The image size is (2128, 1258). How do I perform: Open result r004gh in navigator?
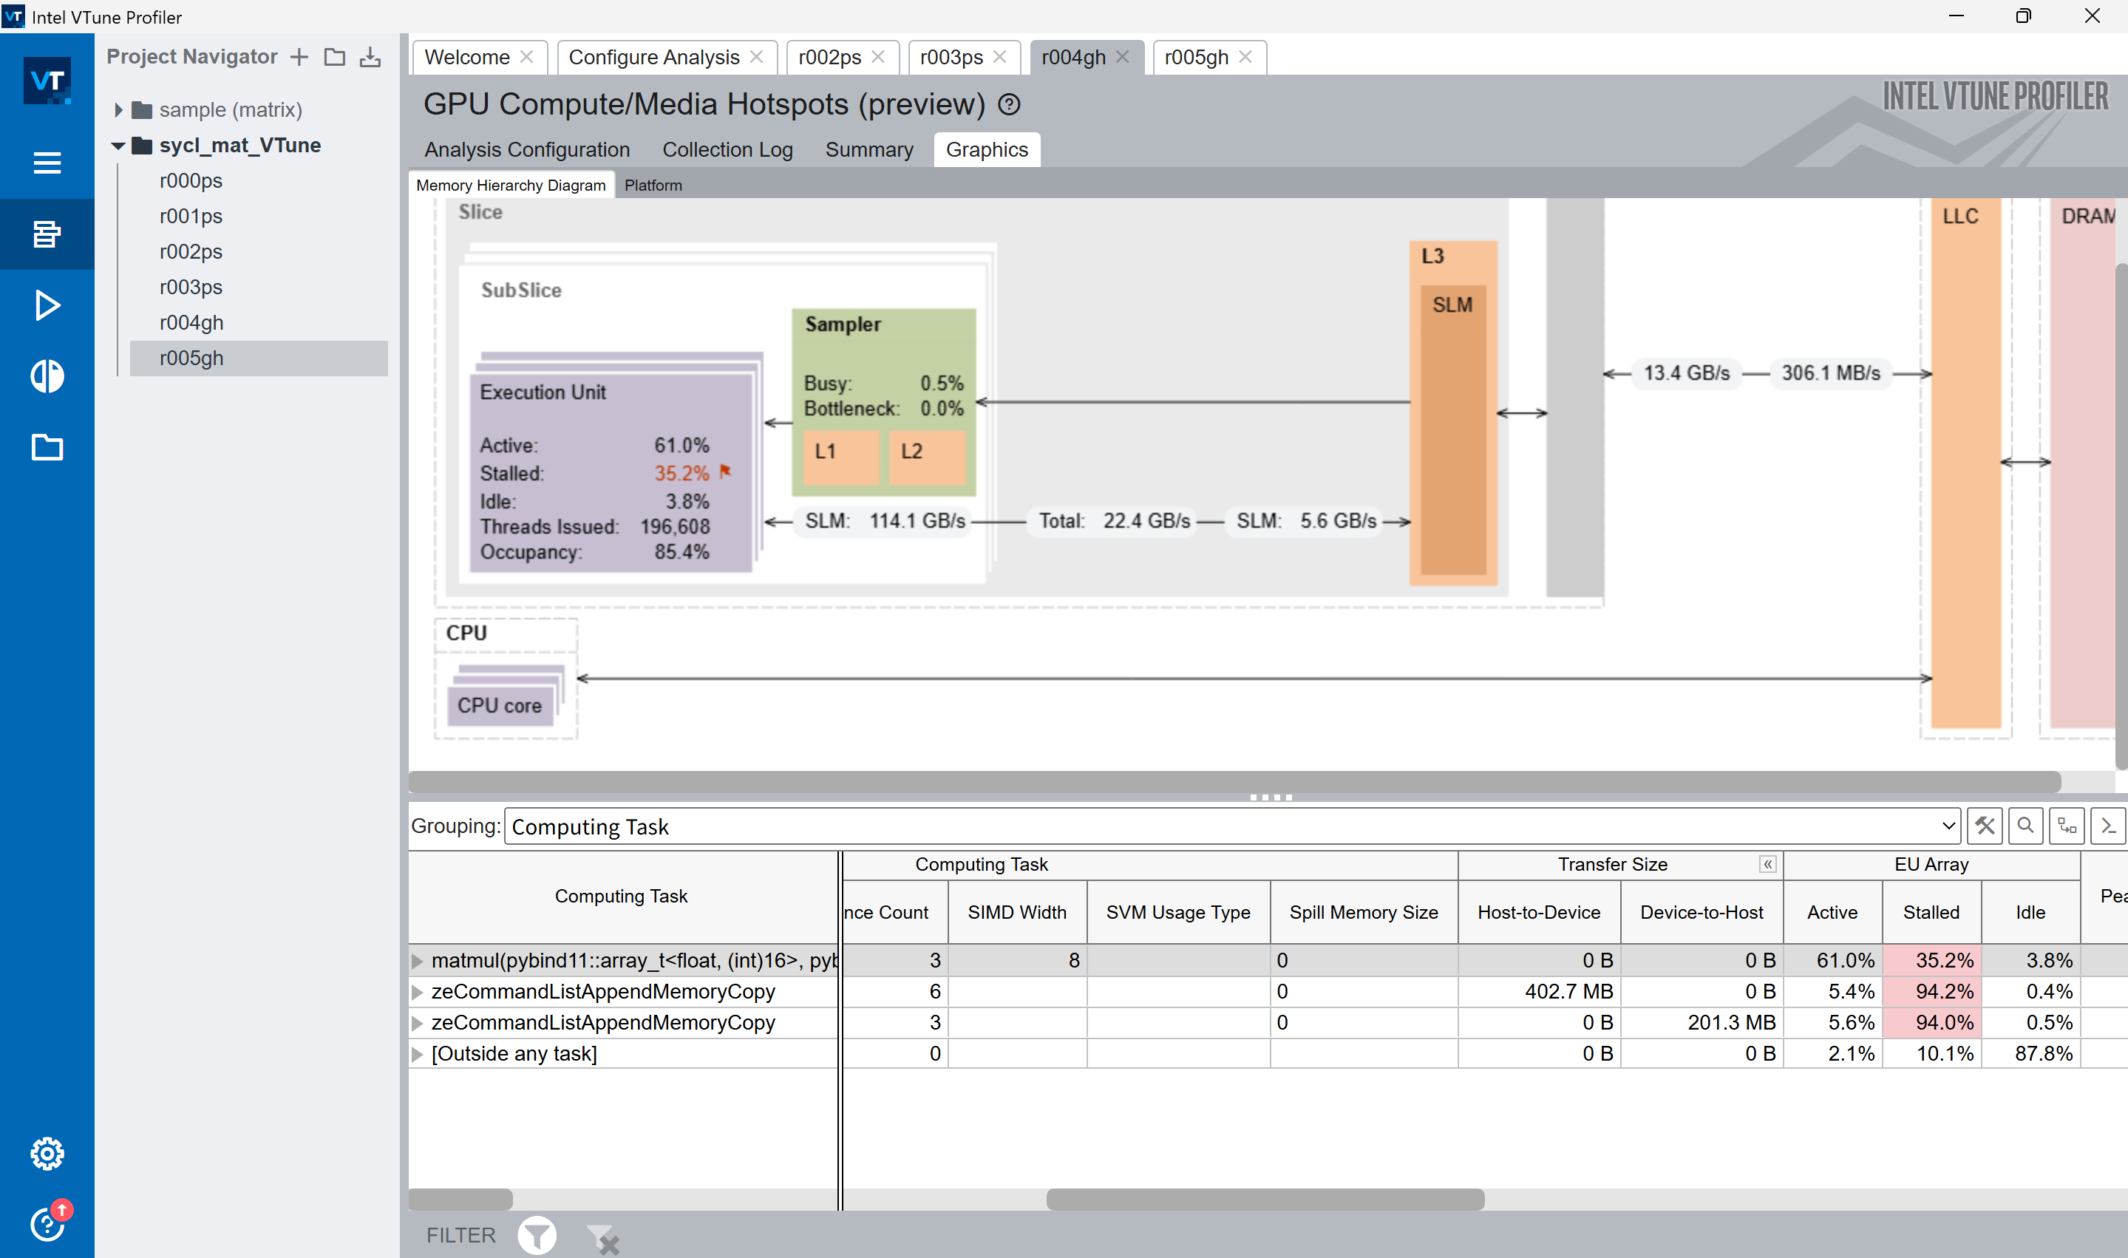pyautogui.click(x=191, y=323)
